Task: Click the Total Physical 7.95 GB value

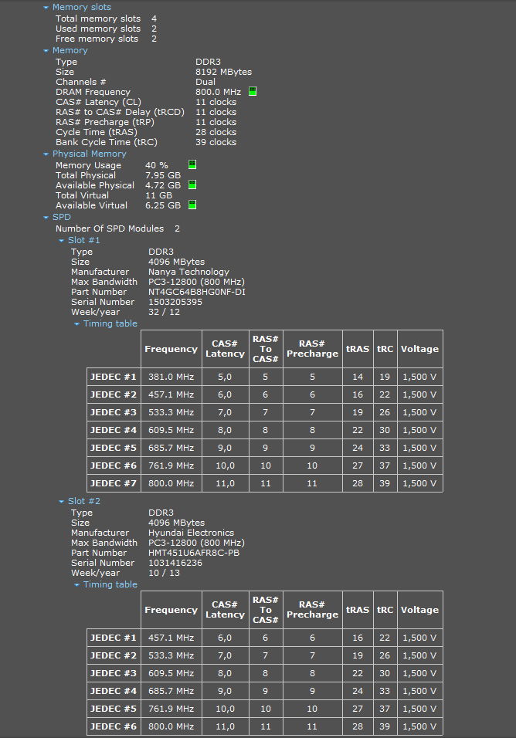Action: coord(163,175)
